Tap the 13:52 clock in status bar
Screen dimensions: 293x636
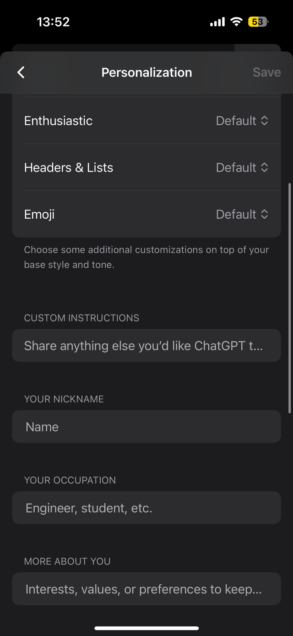(53, 22)
